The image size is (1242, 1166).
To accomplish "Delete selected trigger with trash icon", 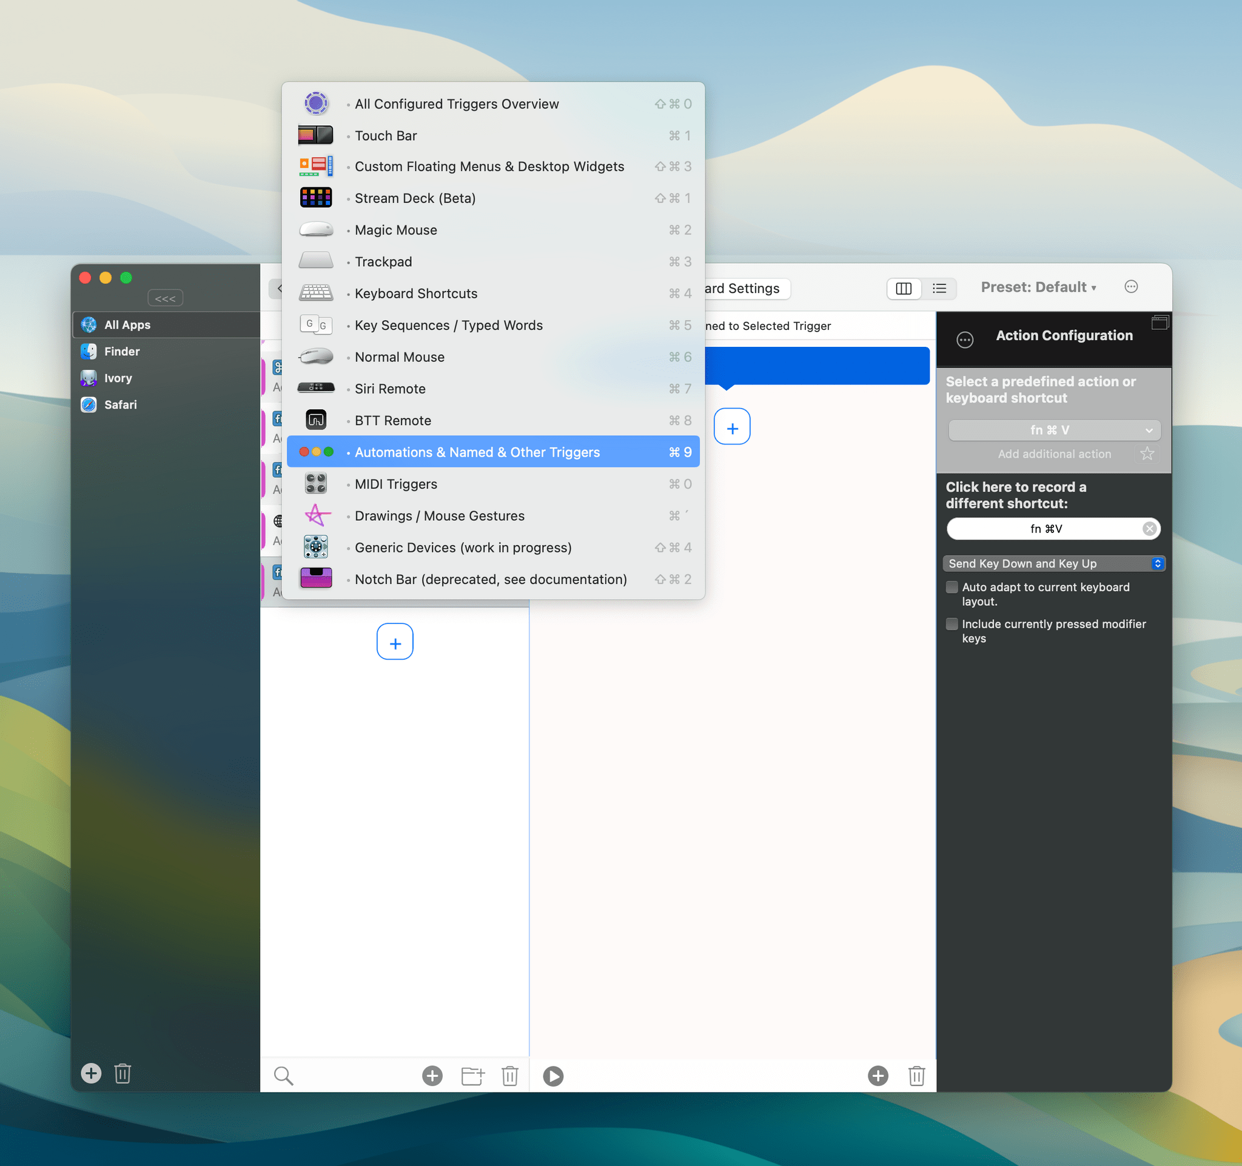I will (510, 1076).
